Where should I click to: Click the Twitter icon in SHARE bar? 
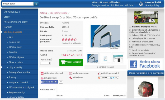click(114, 78)
